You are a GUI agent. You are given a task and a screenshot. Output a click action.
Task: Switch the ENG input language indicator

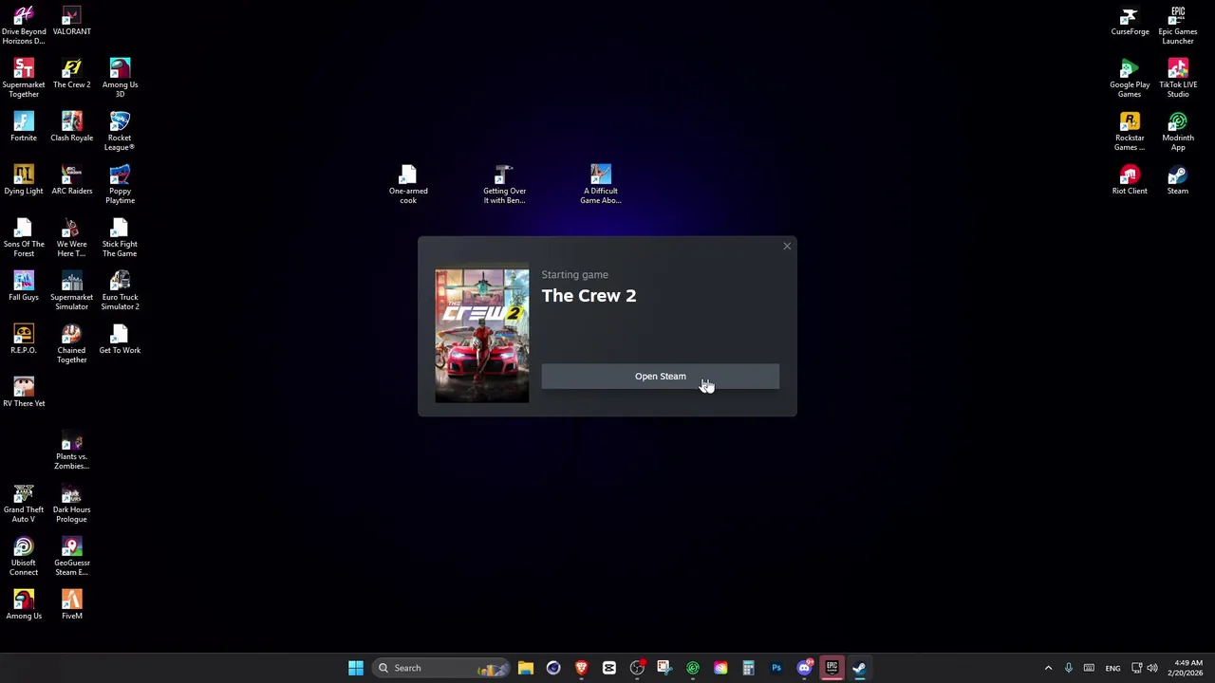[x=1112, y=668]
